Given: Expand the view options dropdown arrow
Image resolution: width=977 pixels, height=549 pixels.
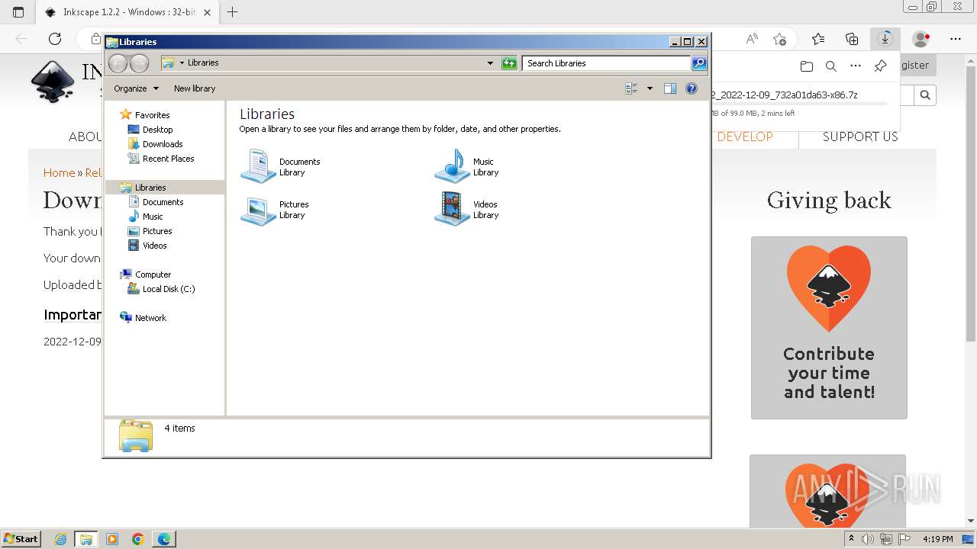Looking at the screenshot, I should point(650,88).
